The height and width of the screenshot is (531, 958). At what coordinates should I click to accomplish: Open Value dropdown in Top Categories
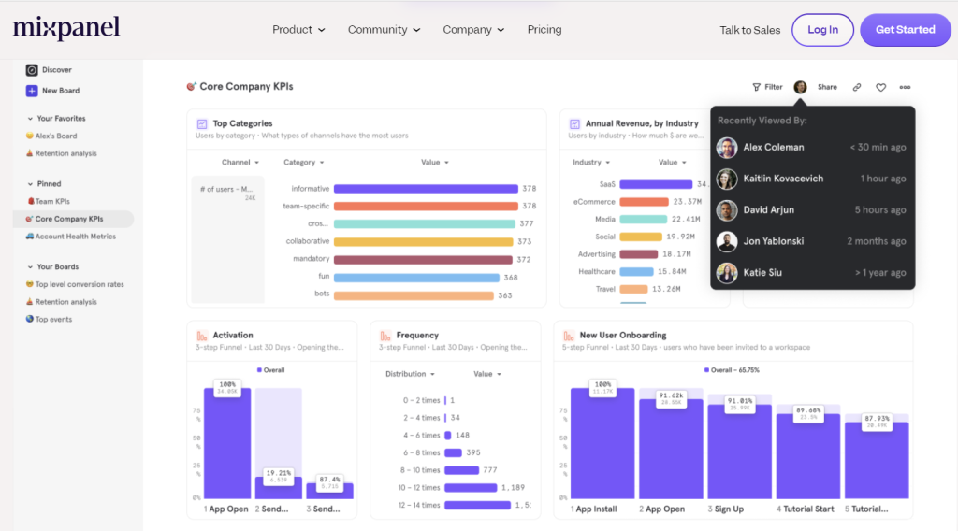[435, 163]
